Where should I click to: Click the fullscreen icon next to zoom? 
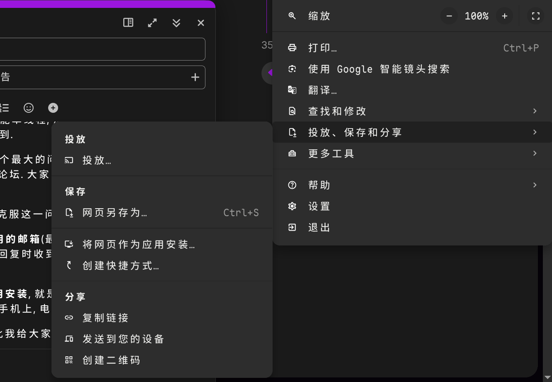(535, 16)
